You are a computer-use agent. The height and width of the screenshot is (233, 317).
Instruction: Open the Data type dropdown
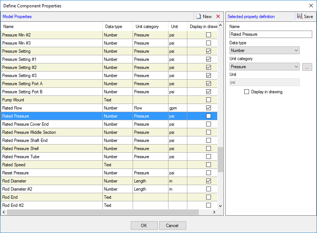tap(264, 51)
